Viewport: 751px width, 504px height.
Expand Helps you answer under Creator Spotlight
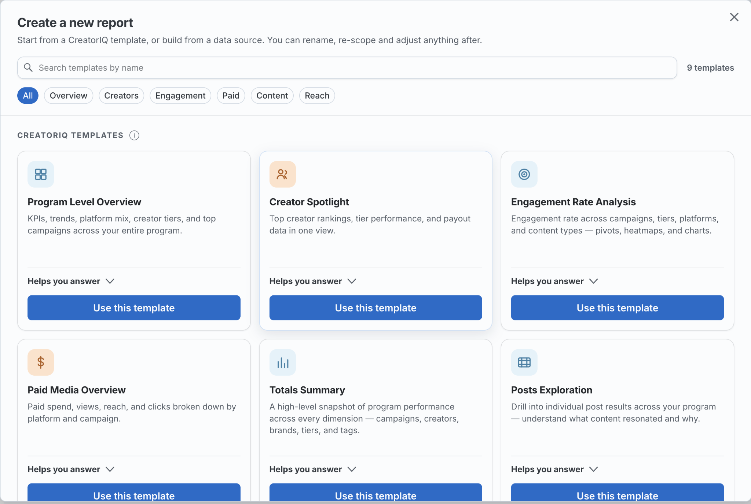click(313, 281)
